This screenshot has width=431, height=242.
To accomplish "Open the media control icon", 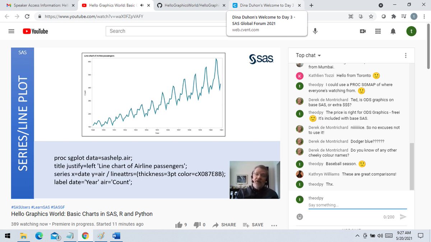I will (x=404, y=16).
